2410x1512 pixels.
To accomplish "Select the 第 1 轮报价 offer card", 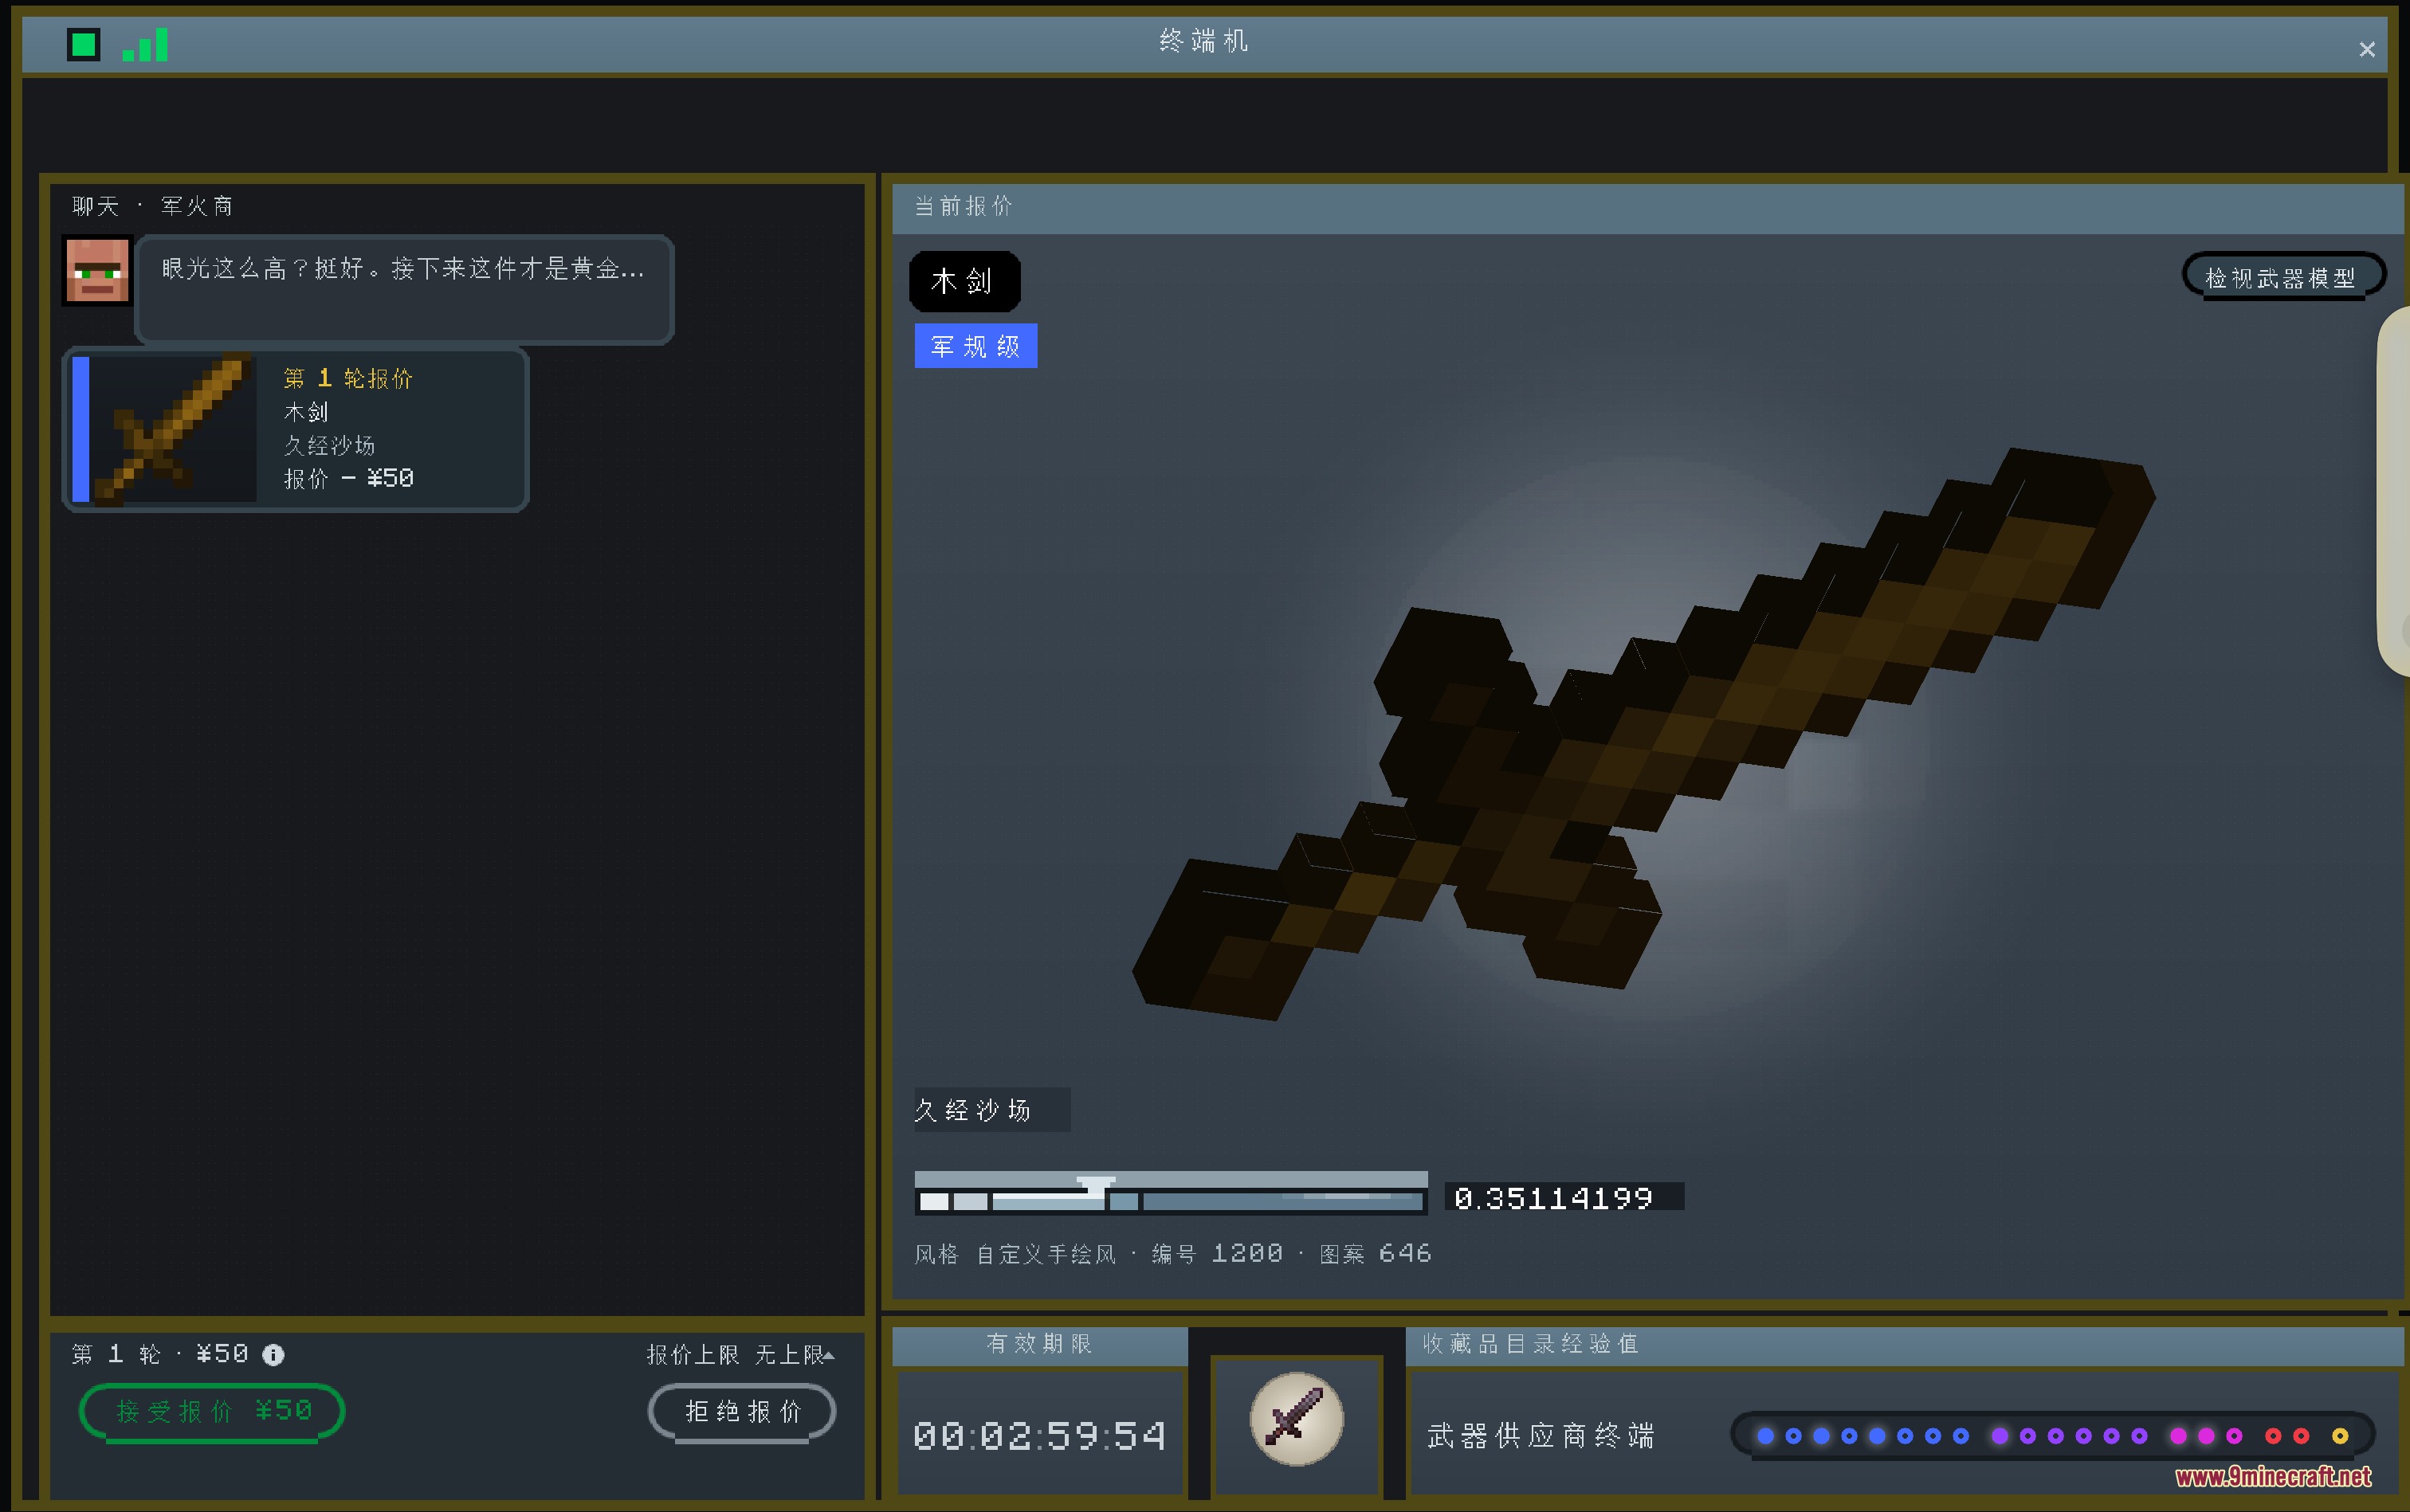I will [295, 429].
